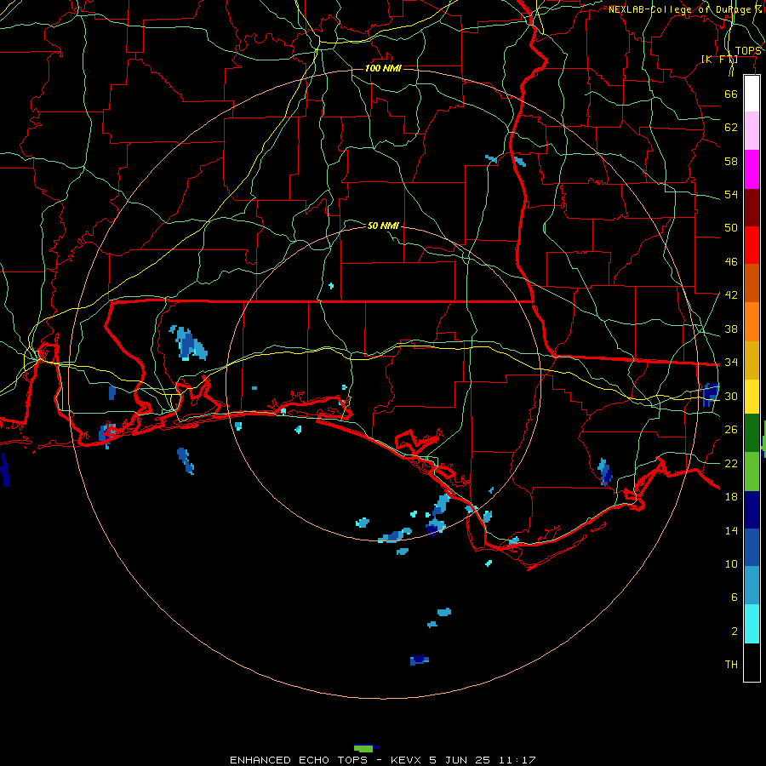Select the NEXLAB-College of DuPage credit text
The height and width of the screenshot is (766, 766).
[x=685, y=9]
